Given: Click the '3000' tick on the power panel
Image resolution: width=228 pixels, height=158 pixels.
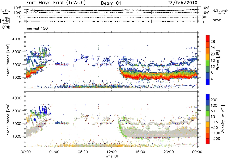Looking at the screenshot, I should tap(17, 52).
